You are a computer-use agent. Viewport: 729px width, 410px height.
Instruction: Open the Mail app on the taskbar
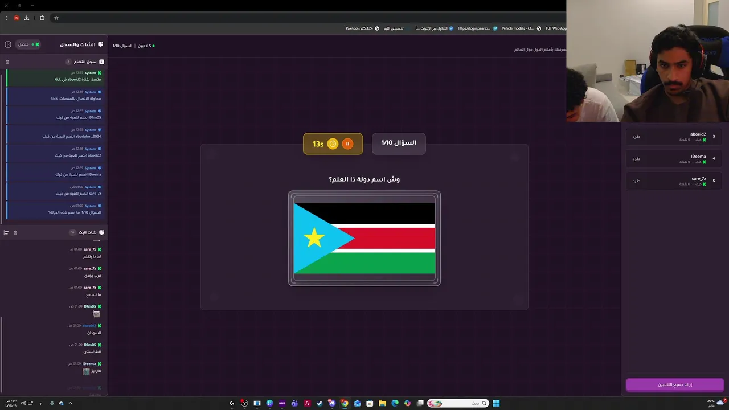[357, 403]
